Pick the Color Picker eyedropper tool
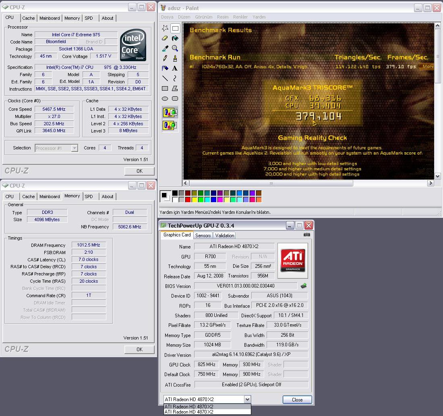Screen dimensions: 443x416 tap(165, 48)
